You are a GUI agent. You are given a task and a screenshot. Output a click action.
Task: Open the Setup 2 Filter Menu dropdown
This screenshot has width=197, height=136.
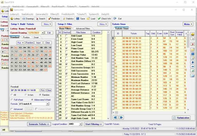coord(103,24)
